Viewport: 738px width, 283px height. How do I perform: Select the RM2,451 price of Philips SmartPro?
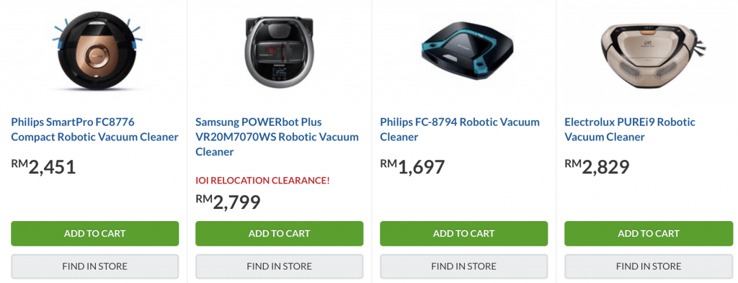[x=43, y=167]
